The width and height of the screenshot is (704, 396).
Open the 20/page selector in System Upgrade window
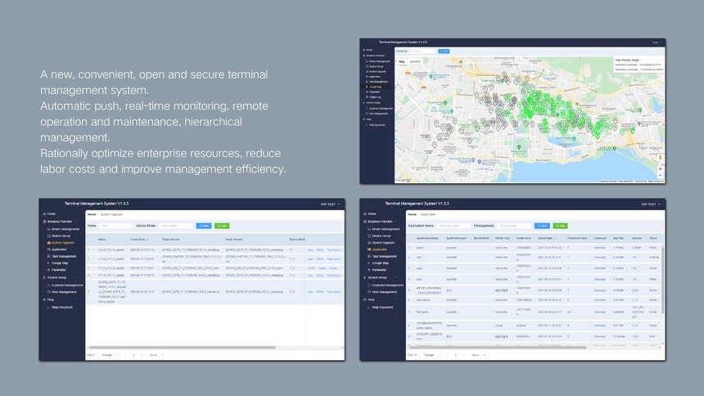[x=107, y=355]
